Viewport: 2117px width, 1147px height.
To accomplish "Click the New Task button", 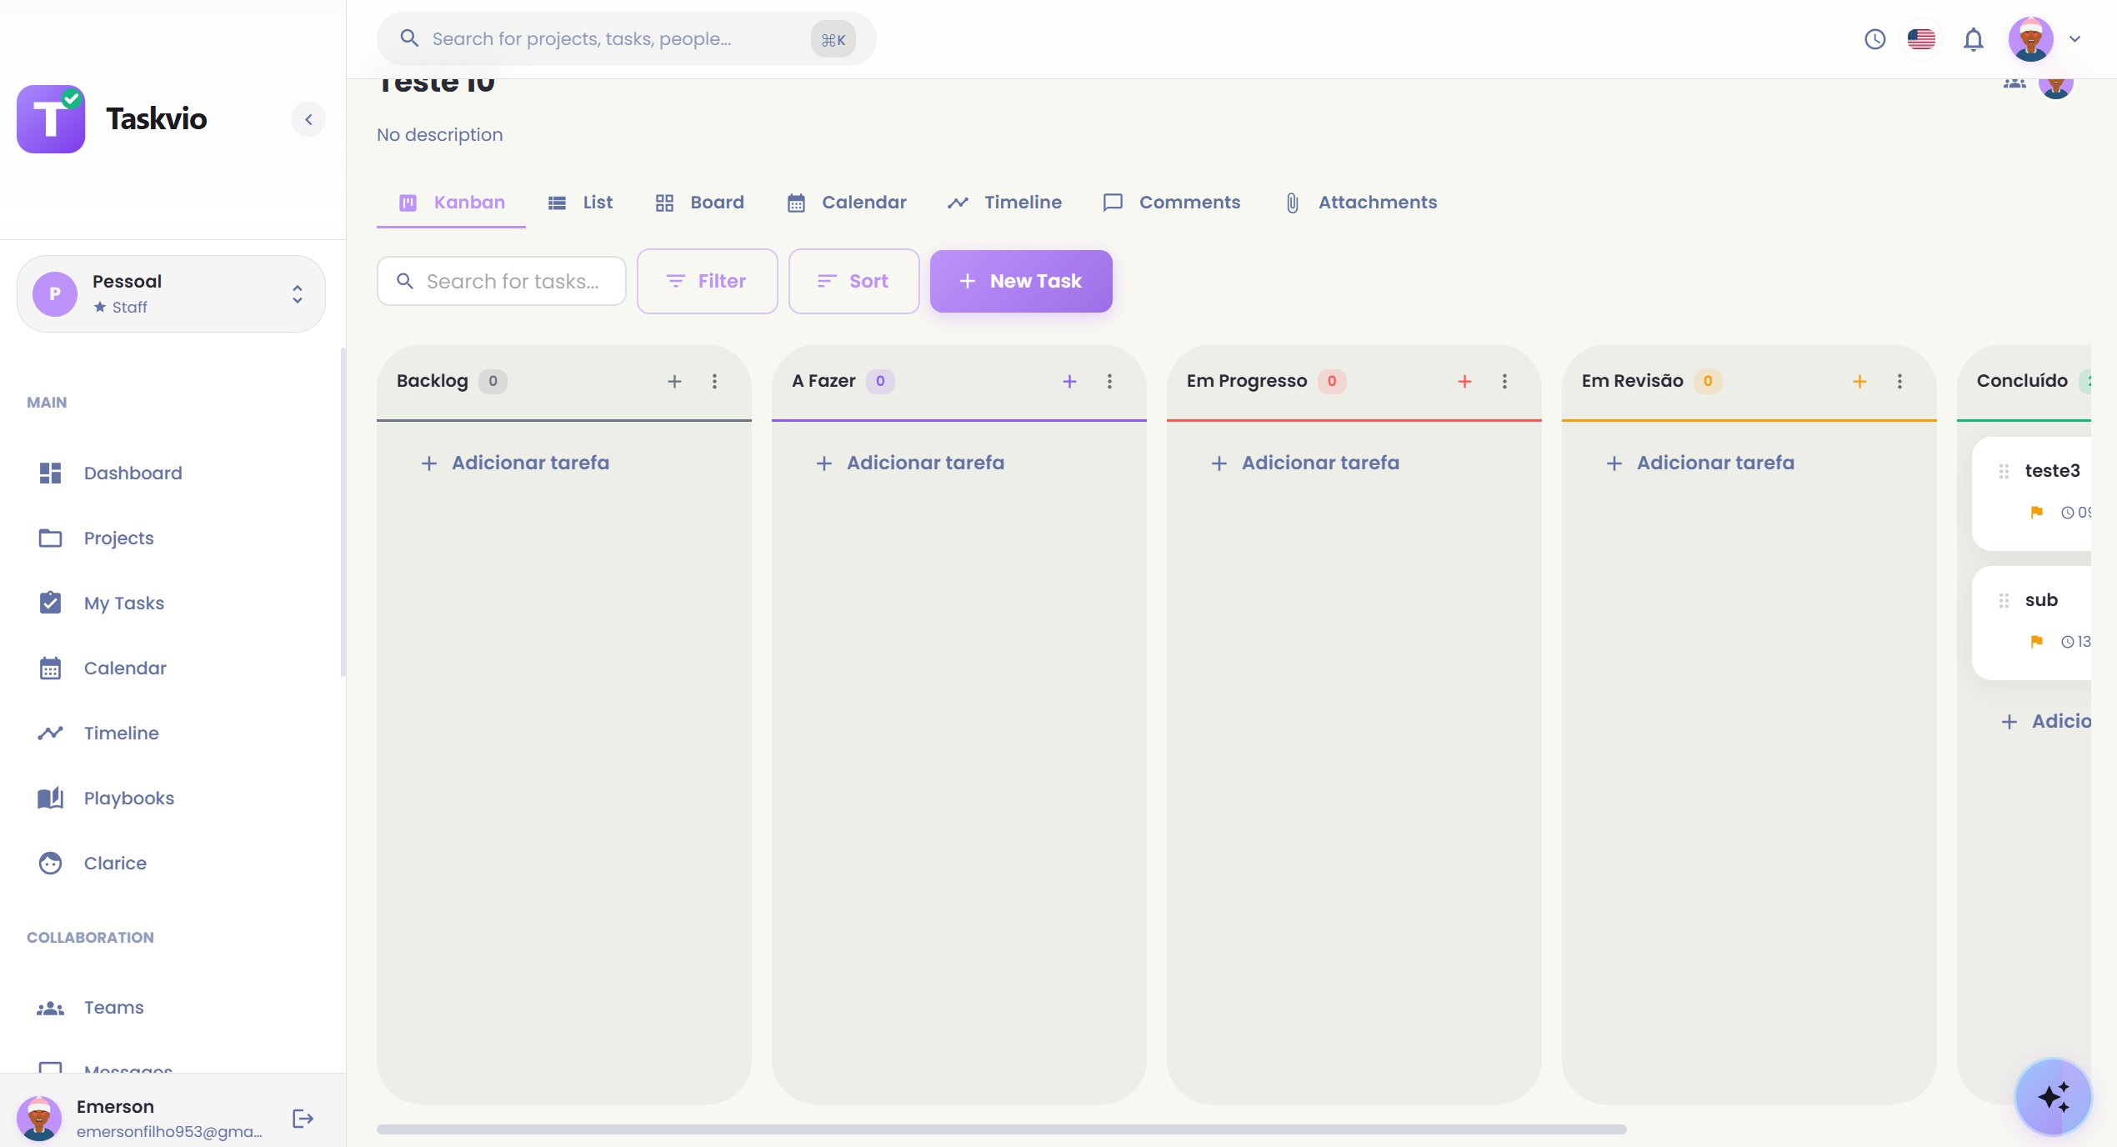I will [1020, 281].
